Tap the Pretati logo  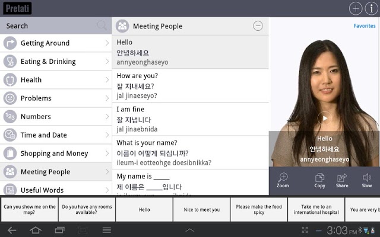click(x=17, y=8)
